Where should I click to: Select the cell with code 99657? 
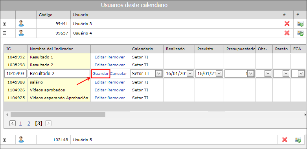53,33
